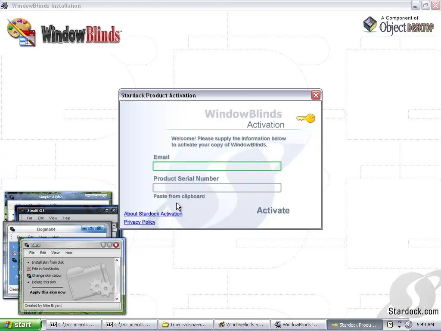Close the Stardock Product Activation dialog
441x331 pixels.
[316, 95]
